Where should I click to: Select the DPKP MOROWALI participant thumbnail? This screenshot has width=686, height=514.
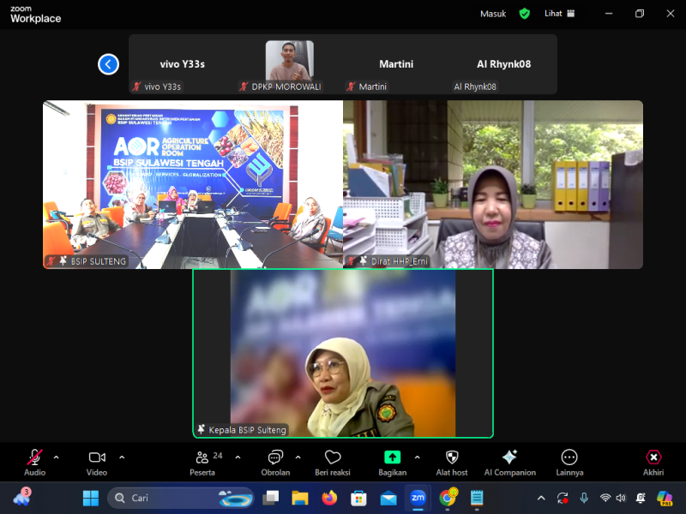(x=289, y=62)
